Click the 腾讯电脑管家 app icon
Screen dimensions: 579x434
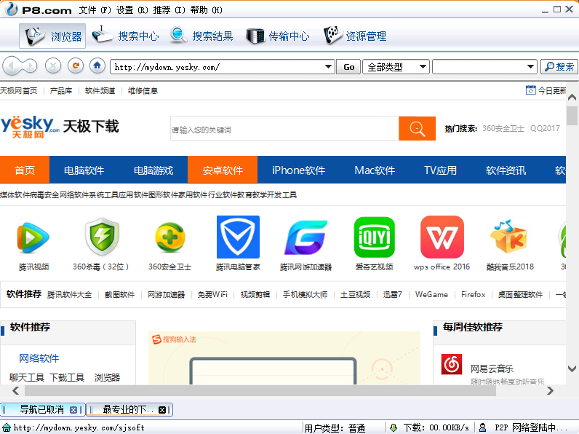[238, 237]
